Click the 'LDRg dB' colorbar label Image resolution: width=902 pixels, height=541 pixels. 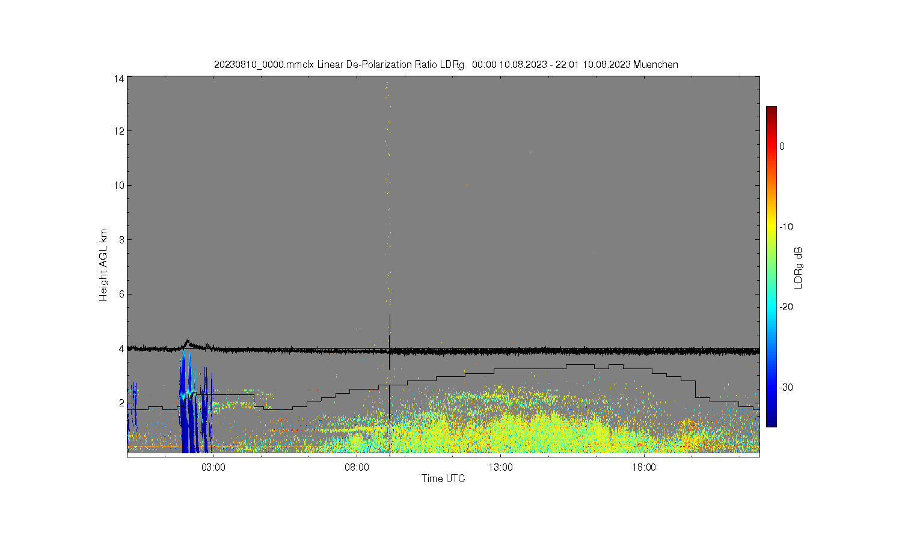(x=799, y=267)
